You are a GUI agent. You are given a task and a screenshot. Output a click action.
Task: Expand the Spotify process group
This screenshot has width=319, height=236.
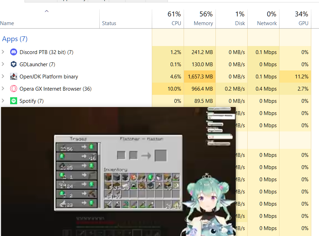pyautogui.click(x=3, y=100)
